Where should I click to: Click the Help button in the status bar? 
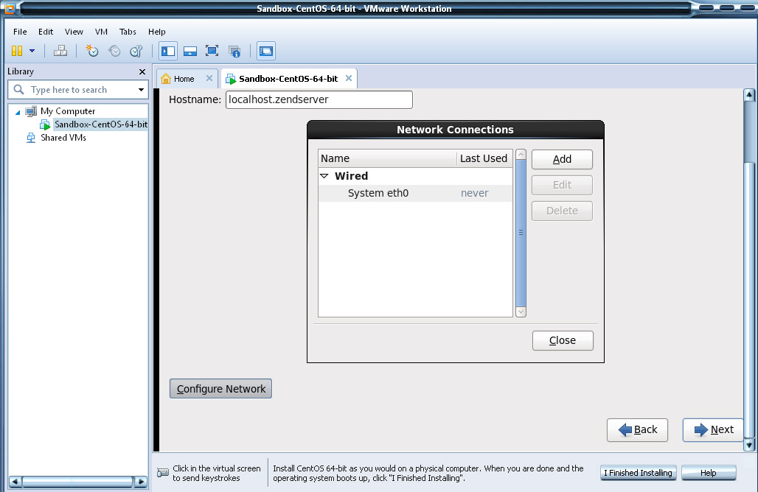(x=709, y=473)
